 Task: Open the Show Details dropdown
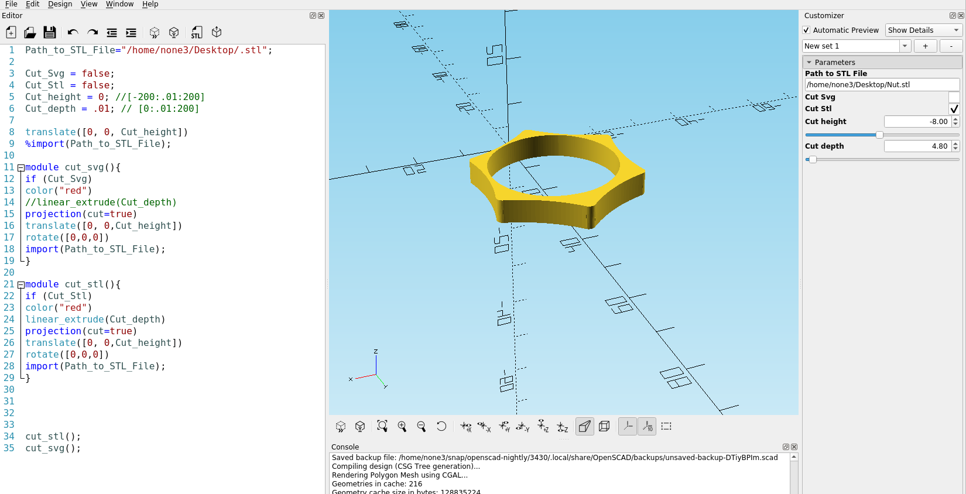[x=924, y=30]
